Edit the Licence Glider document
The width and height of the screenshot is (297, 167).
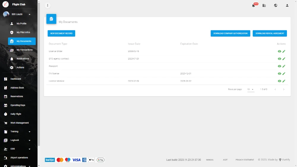284,51
